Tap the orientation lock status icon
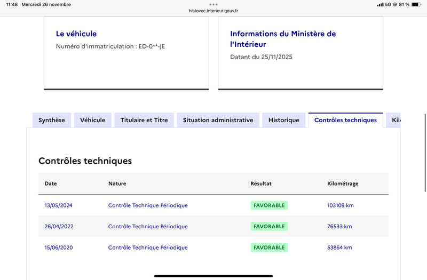 pyautogui.click(x=394, y=4)
